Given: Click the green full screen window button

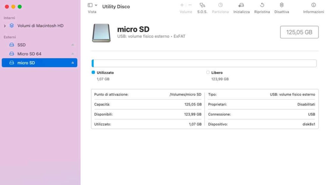Looking at the screenshot, I should (20, 7).
